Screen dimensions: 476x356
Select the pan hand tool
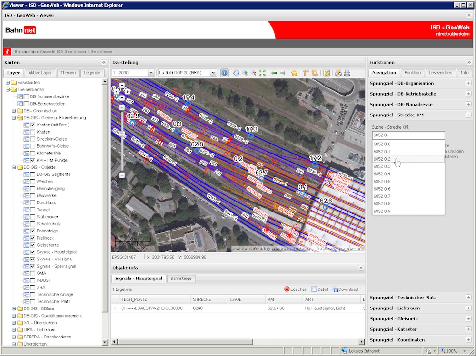[236, 73]
